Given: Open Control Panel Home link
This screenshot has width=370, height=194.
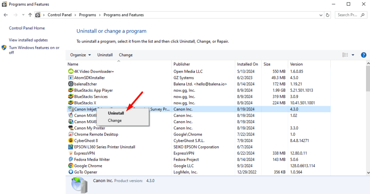Looking at the screenshot, I should [x=27, y=28].
